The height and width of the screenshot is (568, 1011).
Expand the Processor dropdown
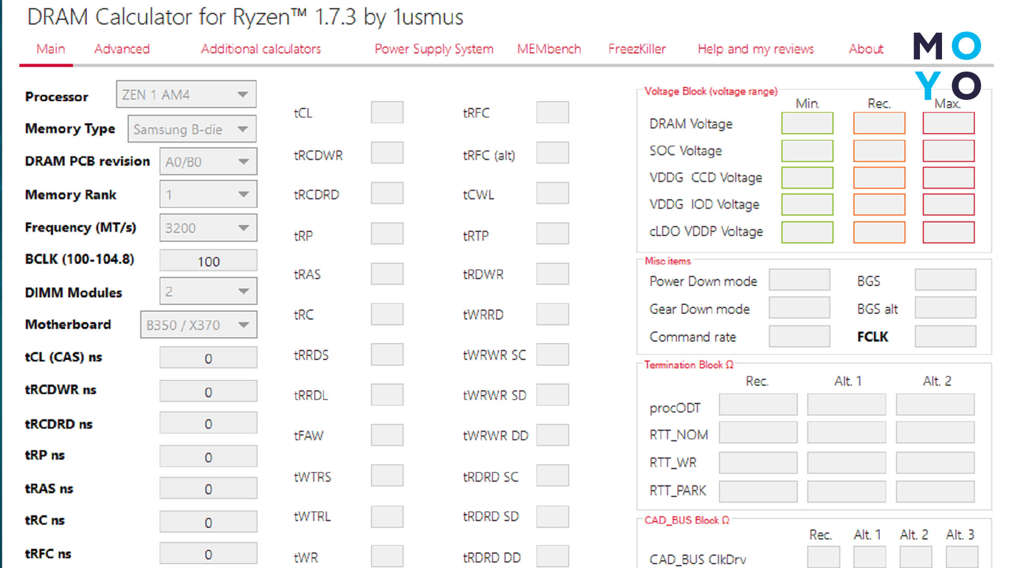(x=186, y=94)
